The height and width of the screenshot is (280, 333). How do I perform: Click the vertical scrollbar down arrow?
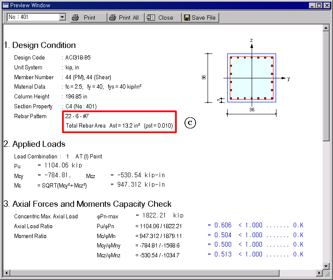(326, 266)
